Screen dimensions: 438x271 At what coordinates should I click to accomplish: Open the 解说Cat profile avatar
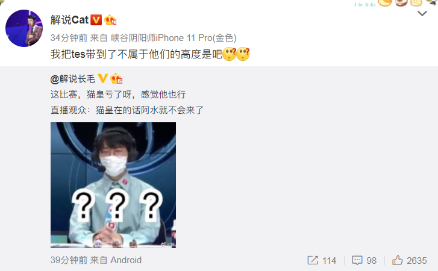[24, 28]
